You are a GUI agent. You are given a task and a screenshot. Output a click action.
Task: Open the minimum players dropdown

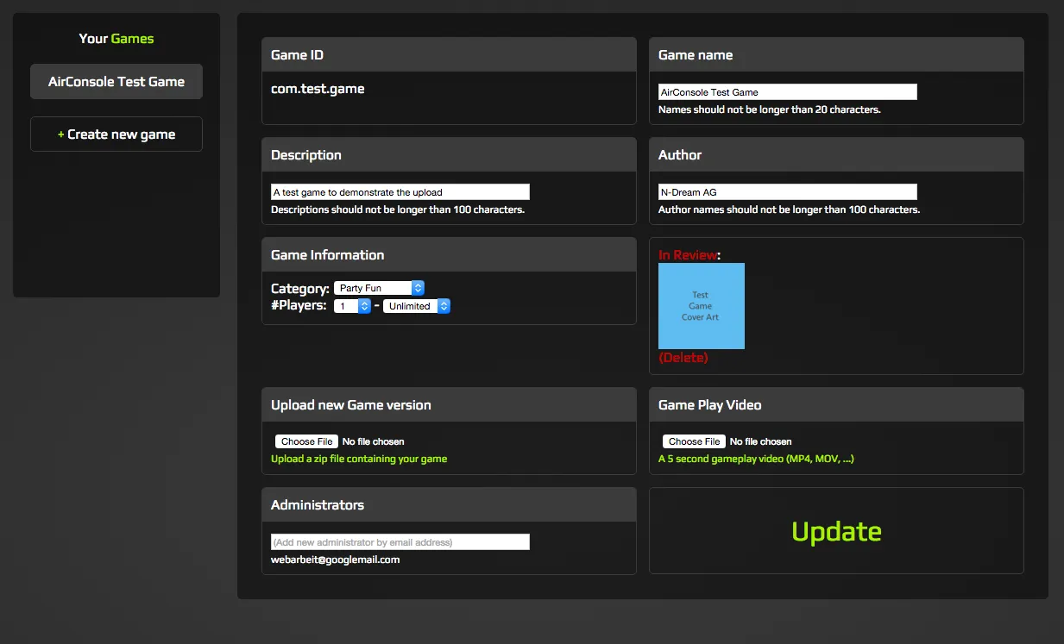click(352, 306)
